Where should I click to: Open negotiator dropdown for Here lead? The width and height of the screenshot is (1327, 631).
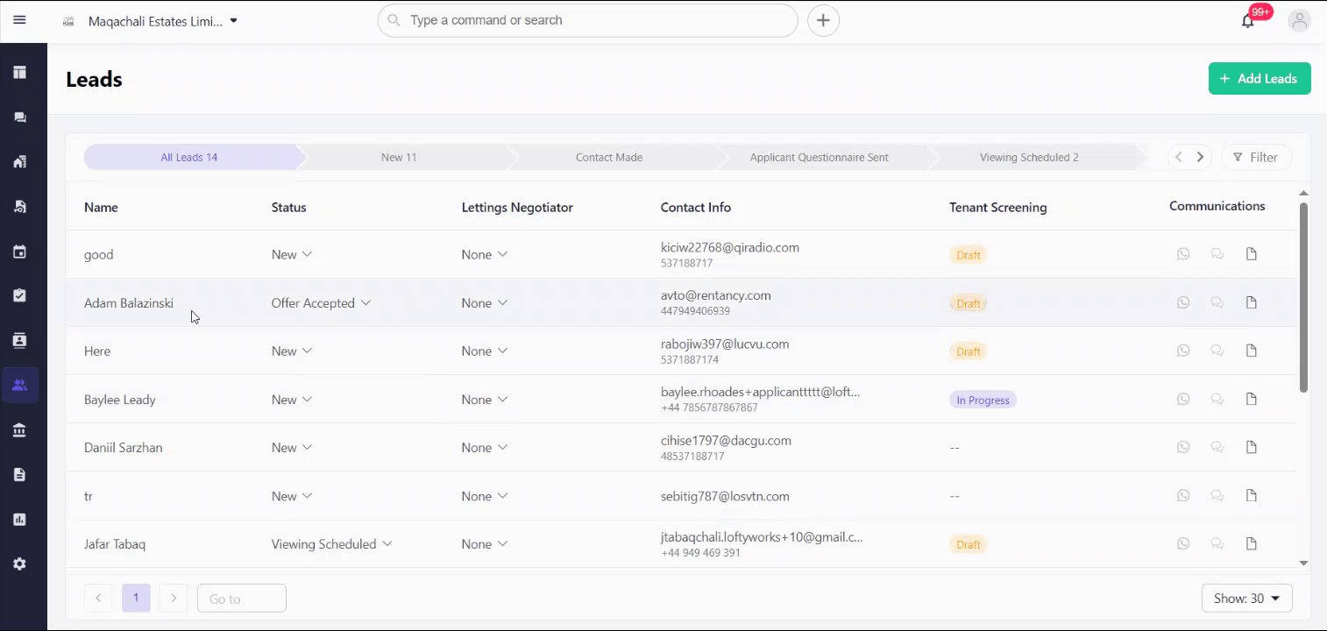tap(485, 351)
